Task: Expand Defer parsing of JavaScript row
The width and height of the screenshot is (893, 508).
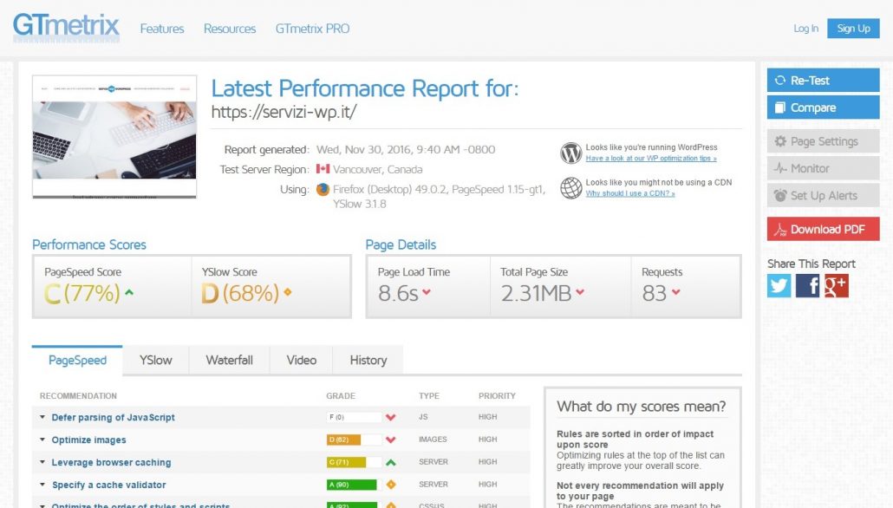Action: [x=42, y=417]
